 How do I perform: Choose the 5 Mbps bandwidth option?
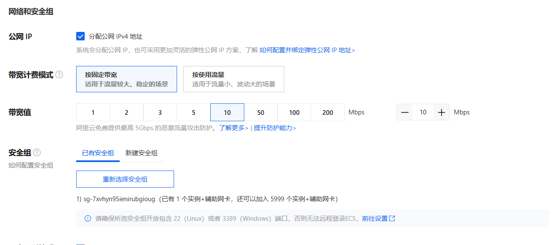point(194,112)
